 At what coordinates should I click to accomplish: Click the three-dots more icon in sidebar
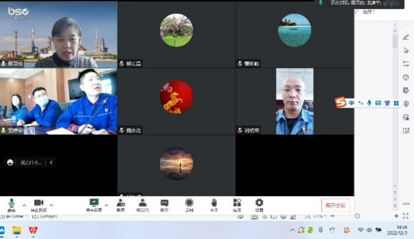pyautogui.click(x=406, y=204)
